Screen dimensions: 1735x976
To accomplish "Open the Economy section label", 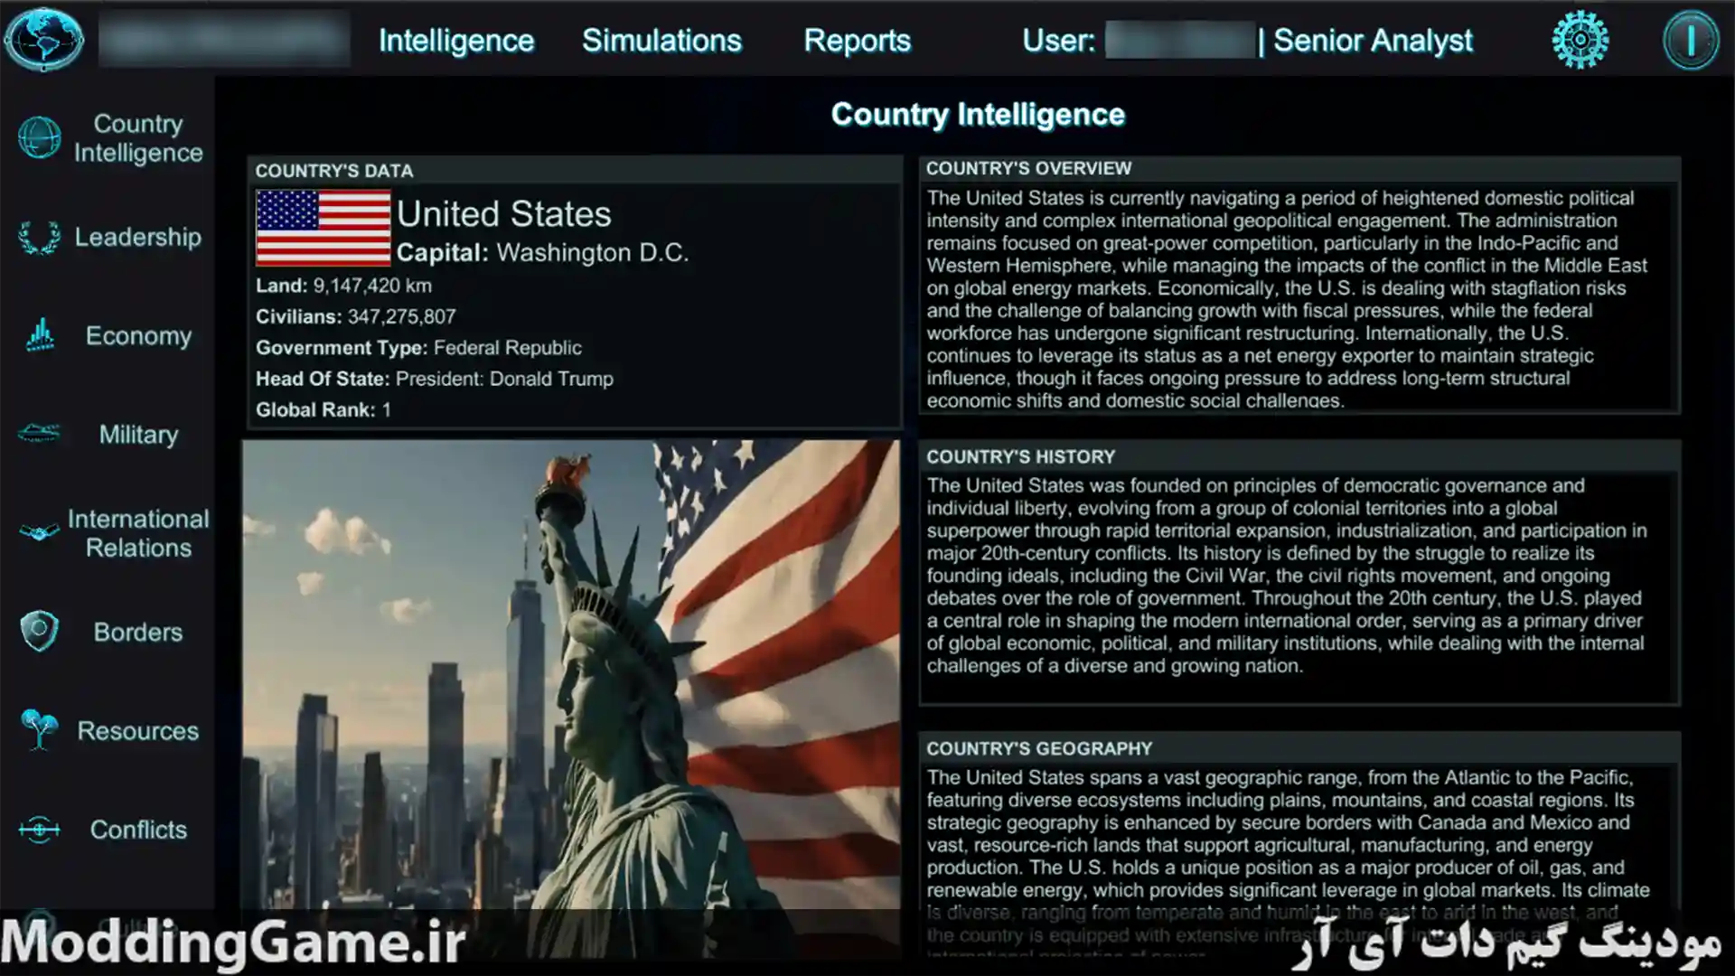I will (x=138, y=336).
